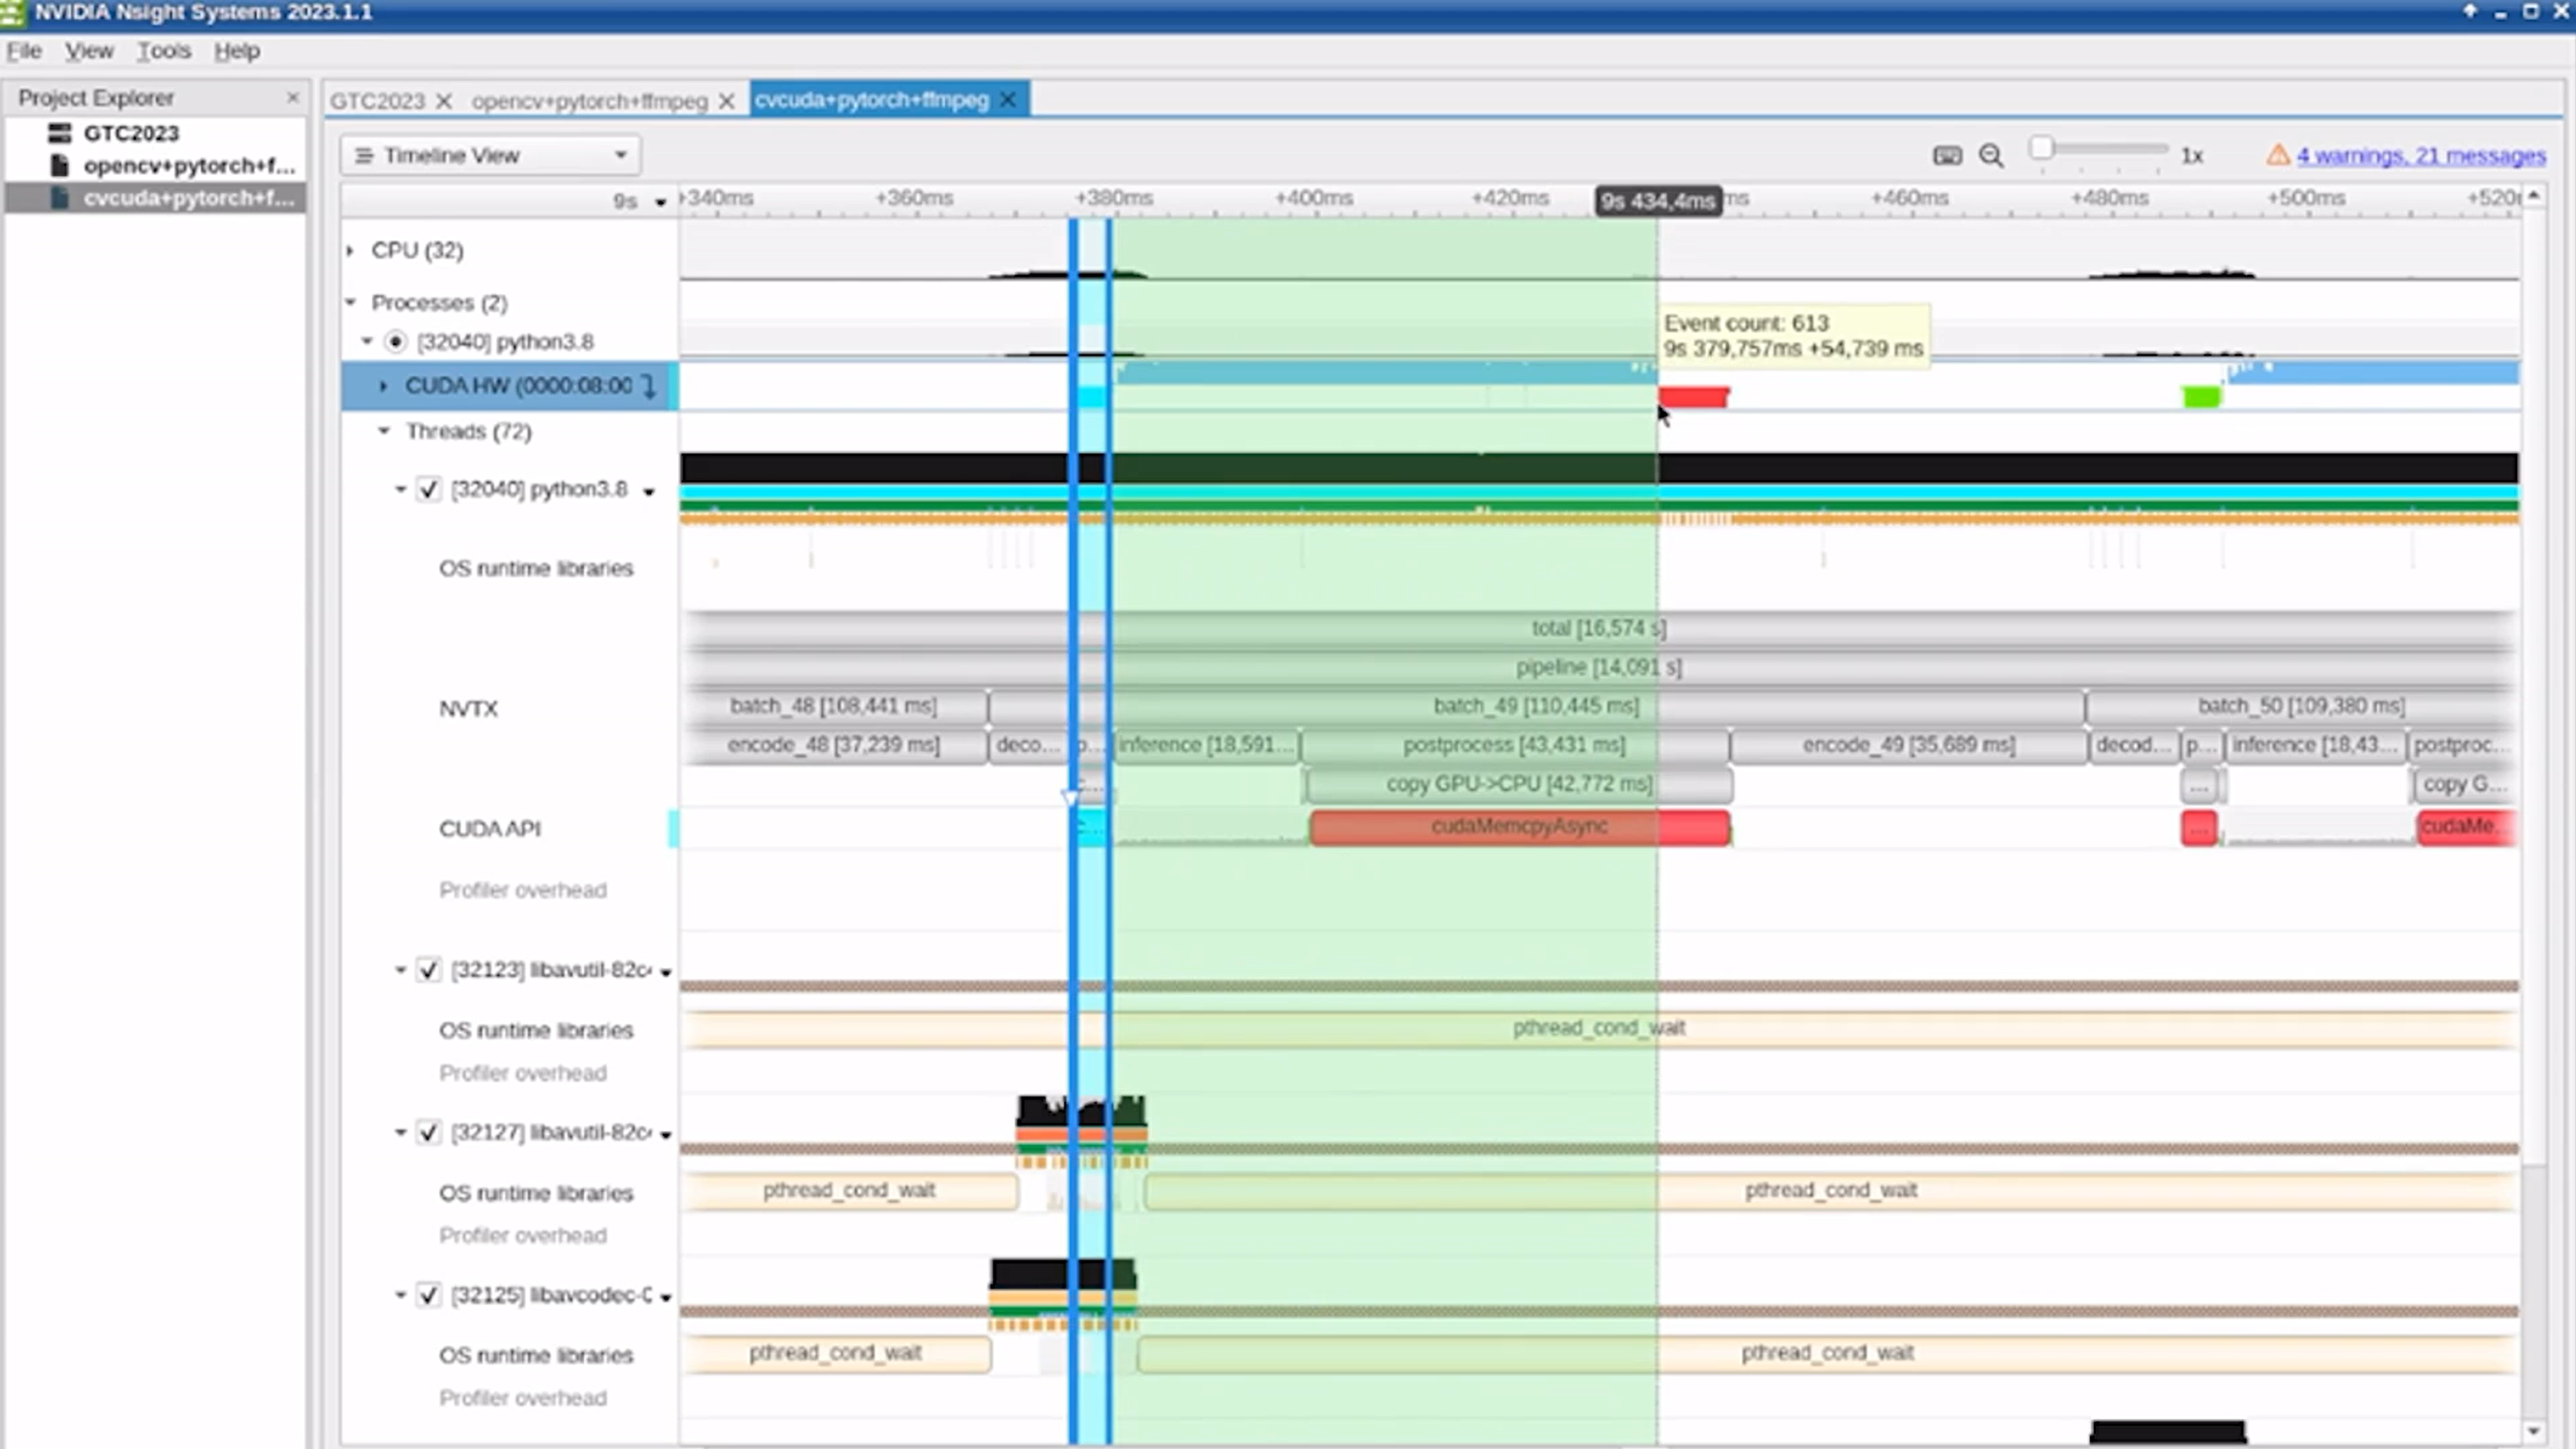The height and width of the screenshot is (1449, 2576).
Task: Click the red block in CUDA HW row
Action: (1693, 398)
